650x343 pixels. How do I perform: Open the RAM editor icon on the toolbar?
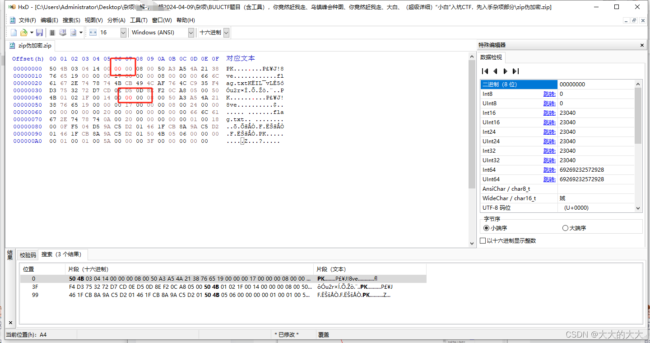point(52,32)
